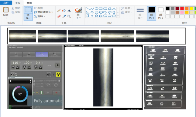Expand the 粘贴 paste options arrow
Image resolution: width=196 pixels, height=117 pixels.
click(6, 18)
